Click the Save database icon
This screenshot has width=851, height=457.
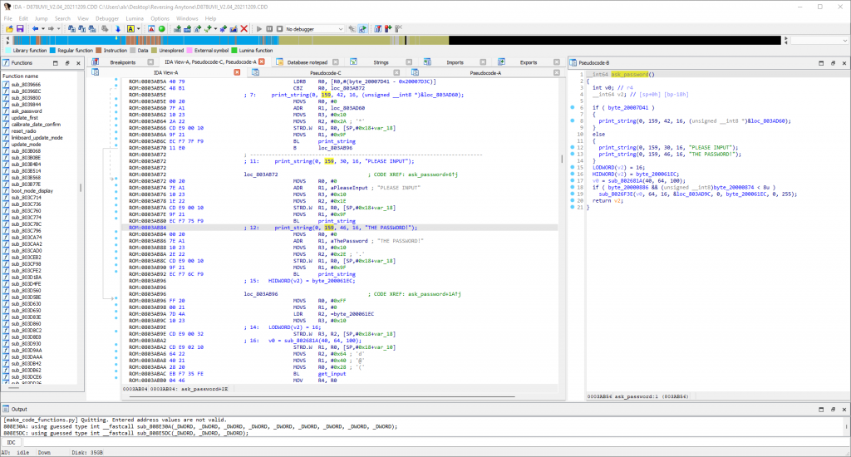(20, 28)
